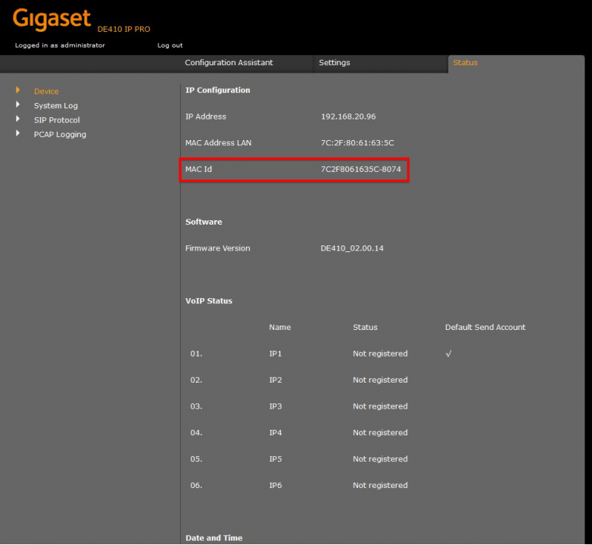
Task: Expand the Device arrow in sidebar
Action: (18, 90)
